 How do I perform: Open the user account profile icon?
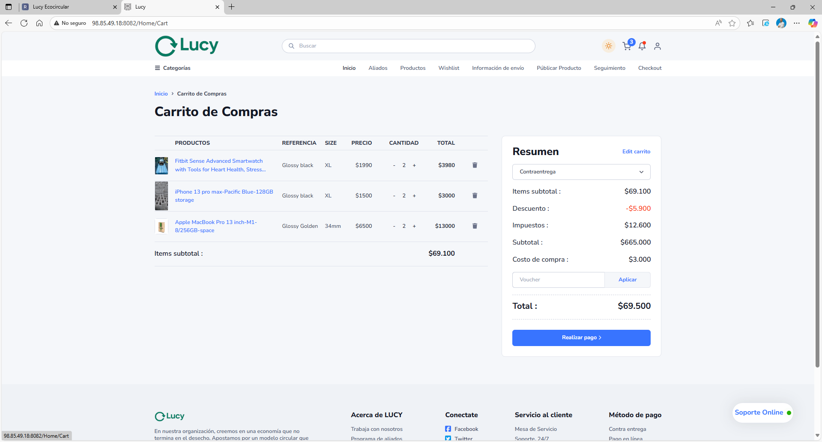click(658, 46)
